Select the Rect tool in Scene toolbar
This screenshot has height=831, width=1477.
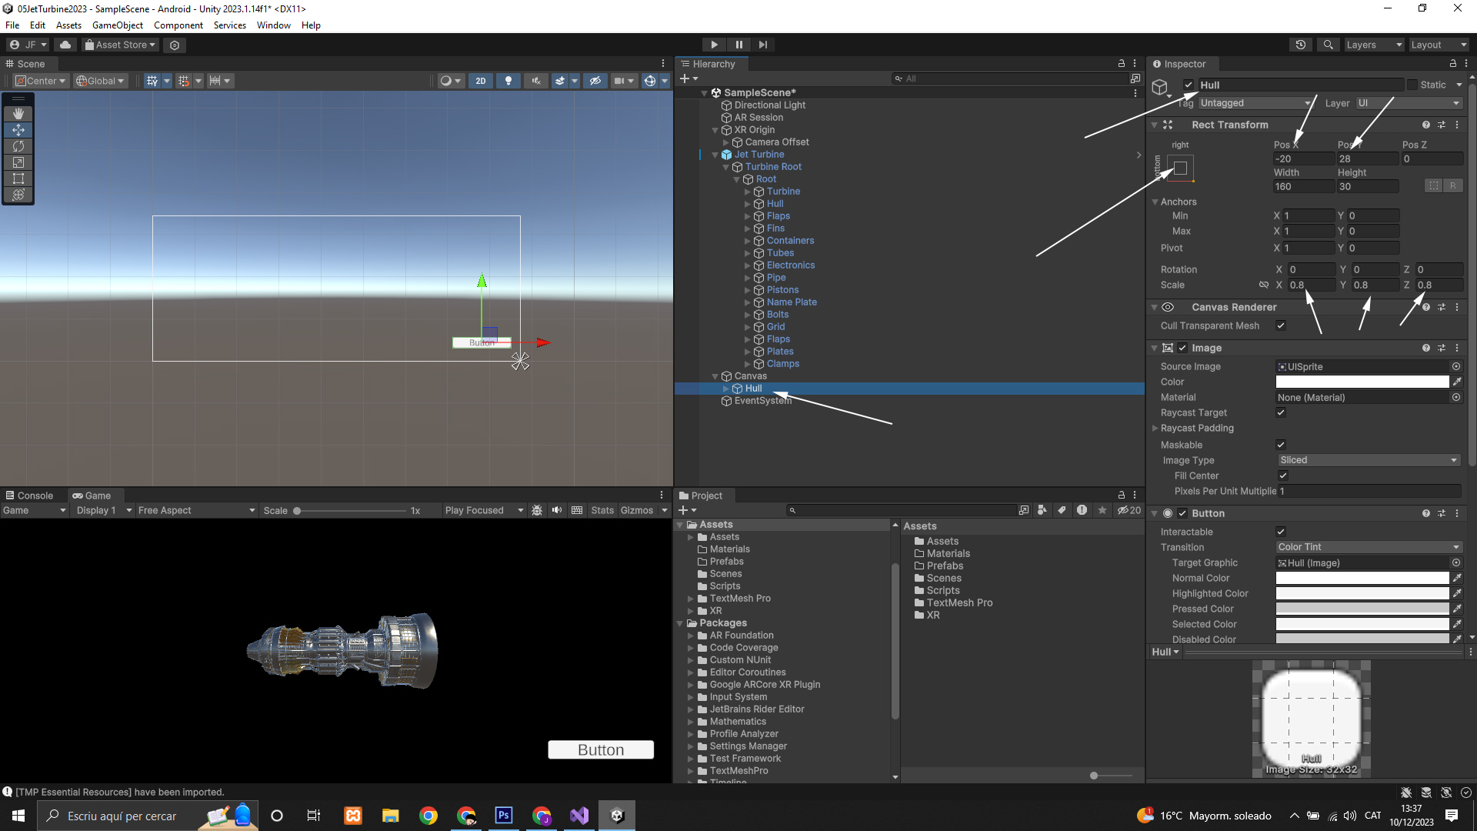pos(18,179)
